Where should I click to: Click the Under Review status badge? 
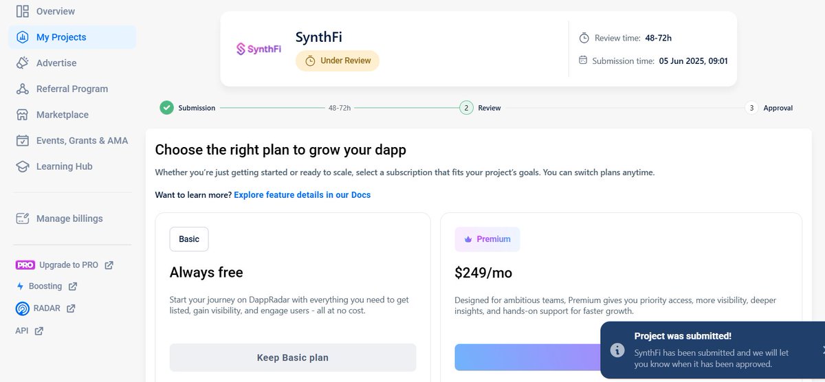(338, 60)
